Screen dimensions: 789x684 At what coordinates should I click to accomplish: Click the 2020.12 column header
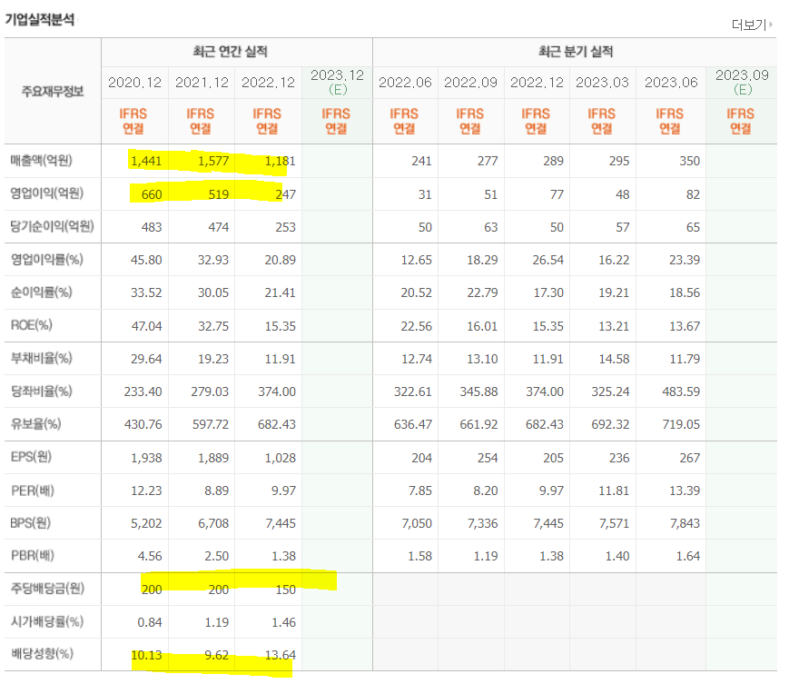[x=134, y=83]
